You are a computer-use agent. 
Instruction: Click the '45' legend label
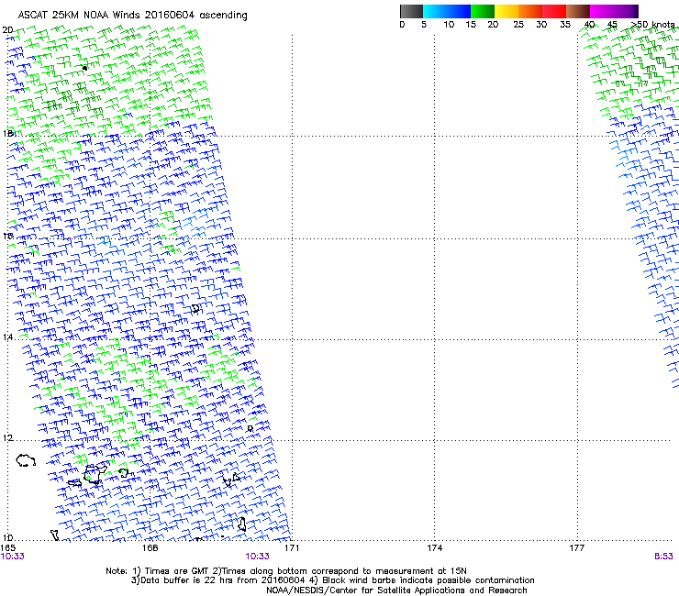pyautogui.click(x=612, y=24)
